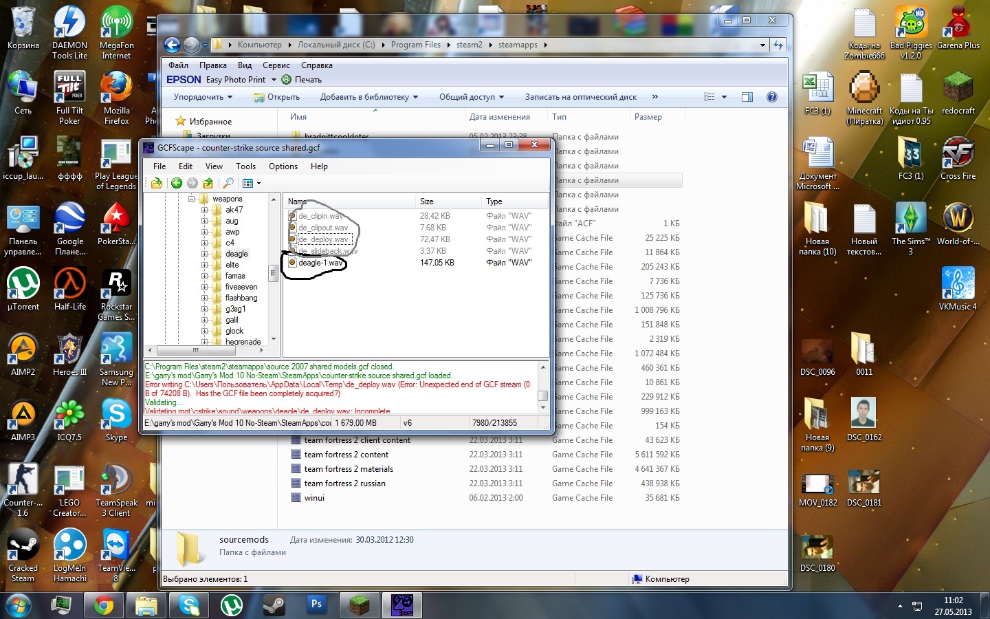Viewport: 990px width, 619px height.
Task: Click the green Back arrow in GCFScape
Action: click(x=177, y=183)
